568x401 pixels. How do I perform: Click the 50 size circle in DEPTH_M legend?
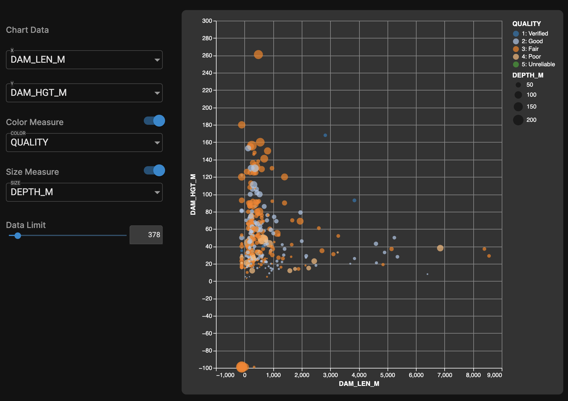pyautogui.click(x=518, y=85)
